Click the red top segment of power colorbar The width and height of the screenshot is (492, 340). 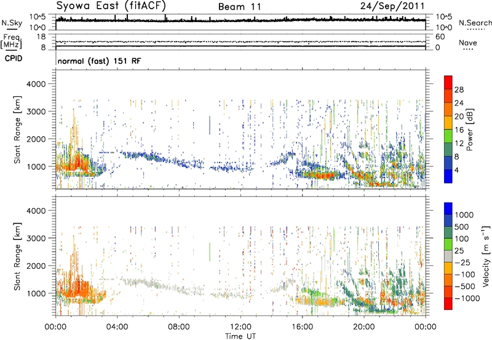(x=448, y=82)
